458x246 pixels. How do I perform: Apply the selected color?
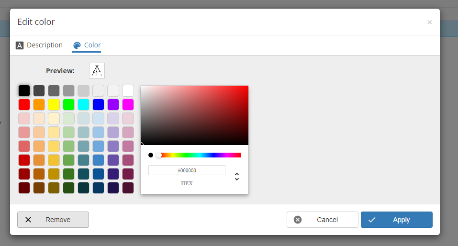tap(397, 220)
